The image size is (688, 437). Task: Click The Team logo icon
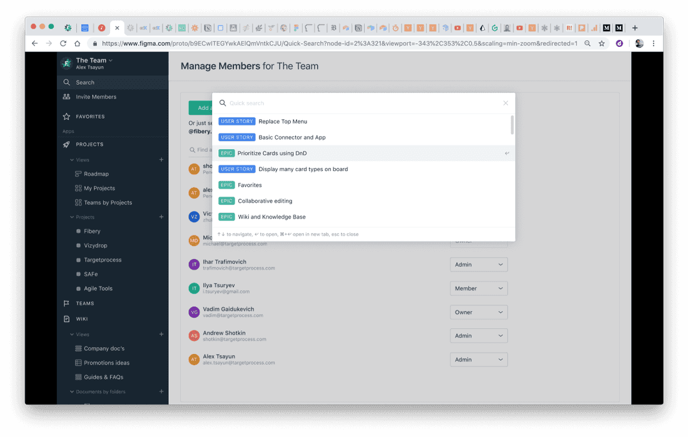point(66,63)
